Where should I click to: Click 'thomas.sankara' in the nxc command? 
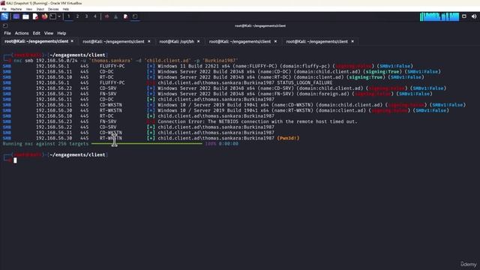pyautogui.click(x=112, y=61)
